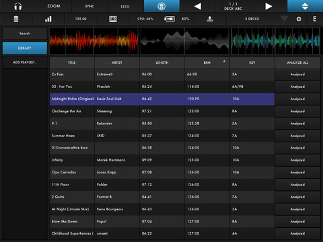This screenshot has width=323, height=242.
Task: Click the green deck C waveform
Action: 275,41
